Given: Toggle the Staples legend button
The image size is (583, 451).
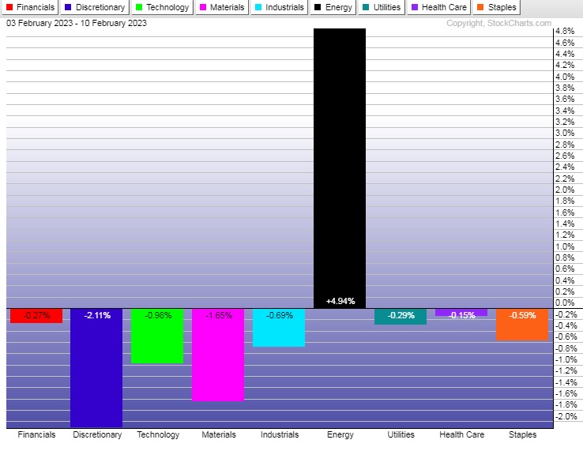Looking at the screenshot, I should [497, 7].
